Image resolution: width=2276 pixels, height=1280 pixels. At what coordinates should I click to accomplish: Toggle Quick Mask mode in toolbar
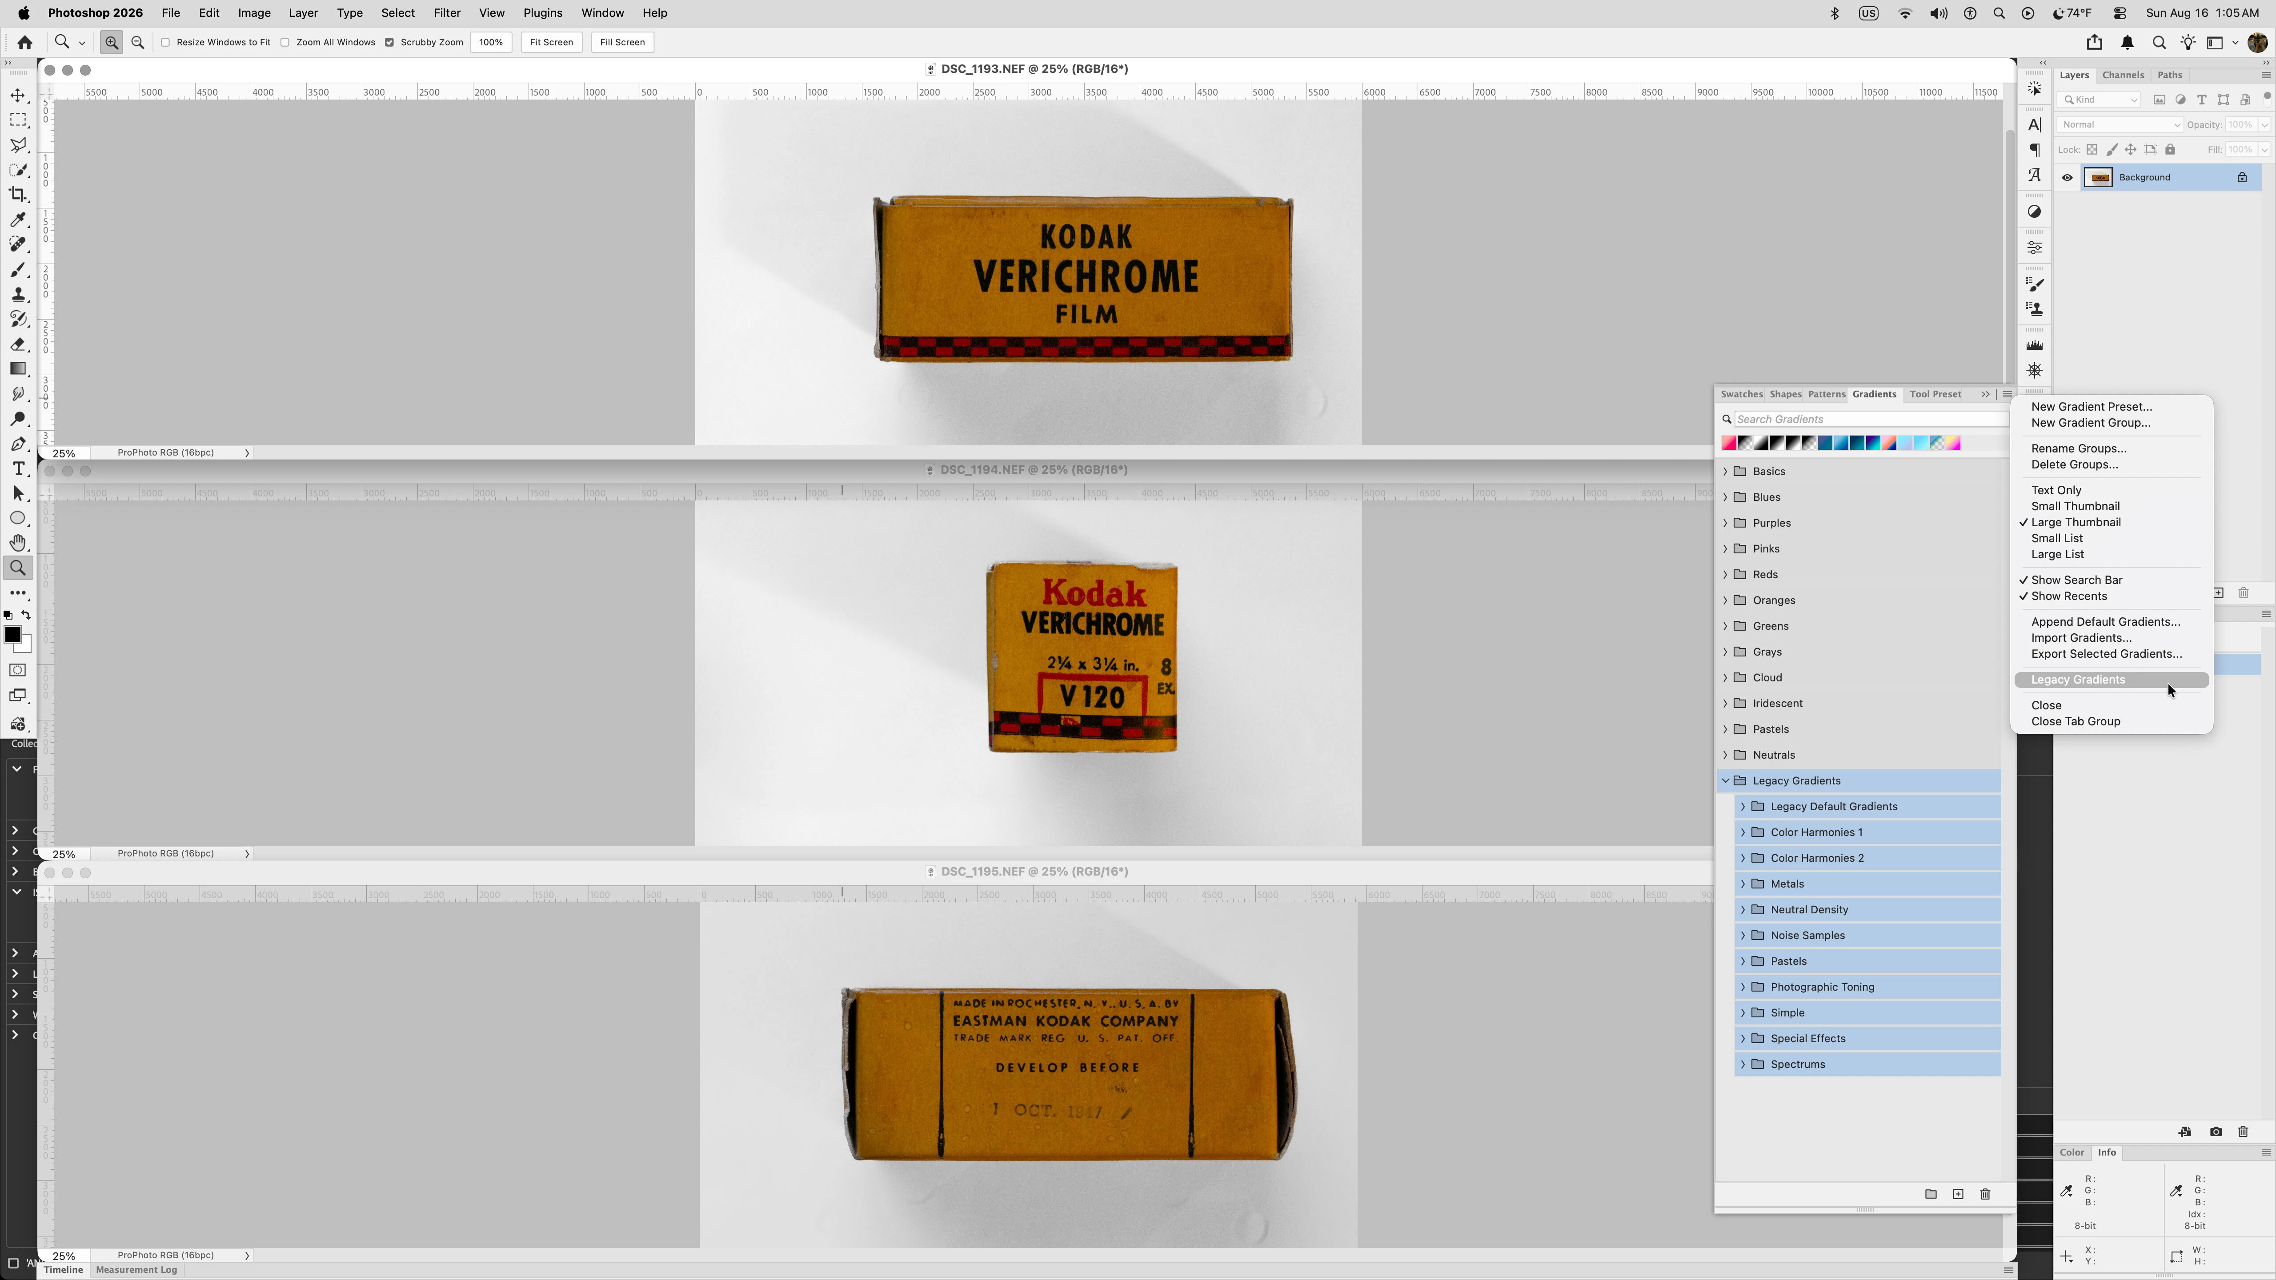tap(18, 671)
